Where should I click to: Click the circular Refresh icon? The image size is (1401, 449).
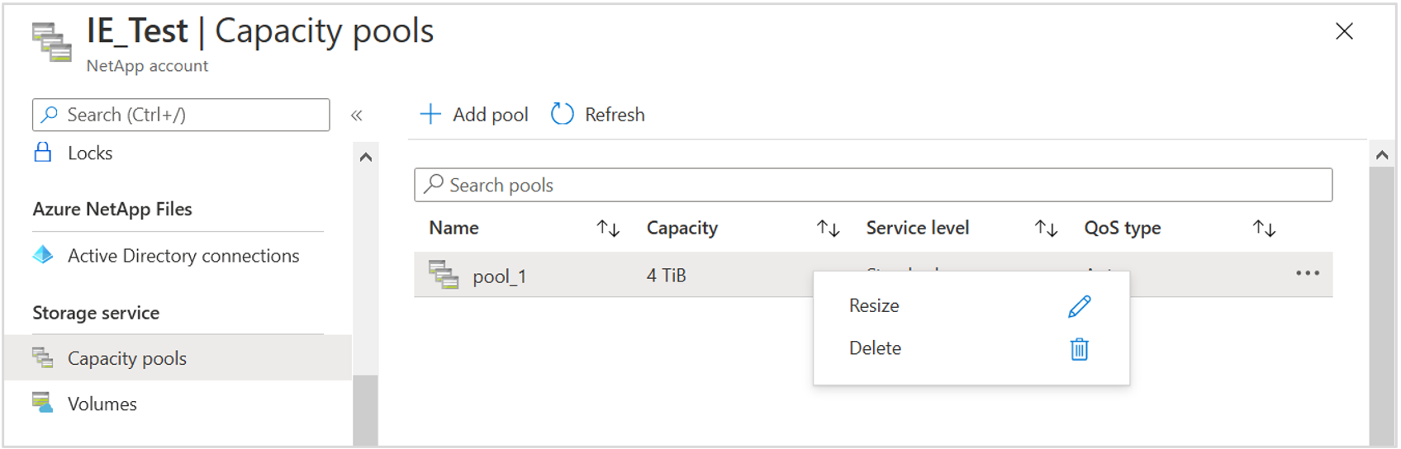pos(562,114)
